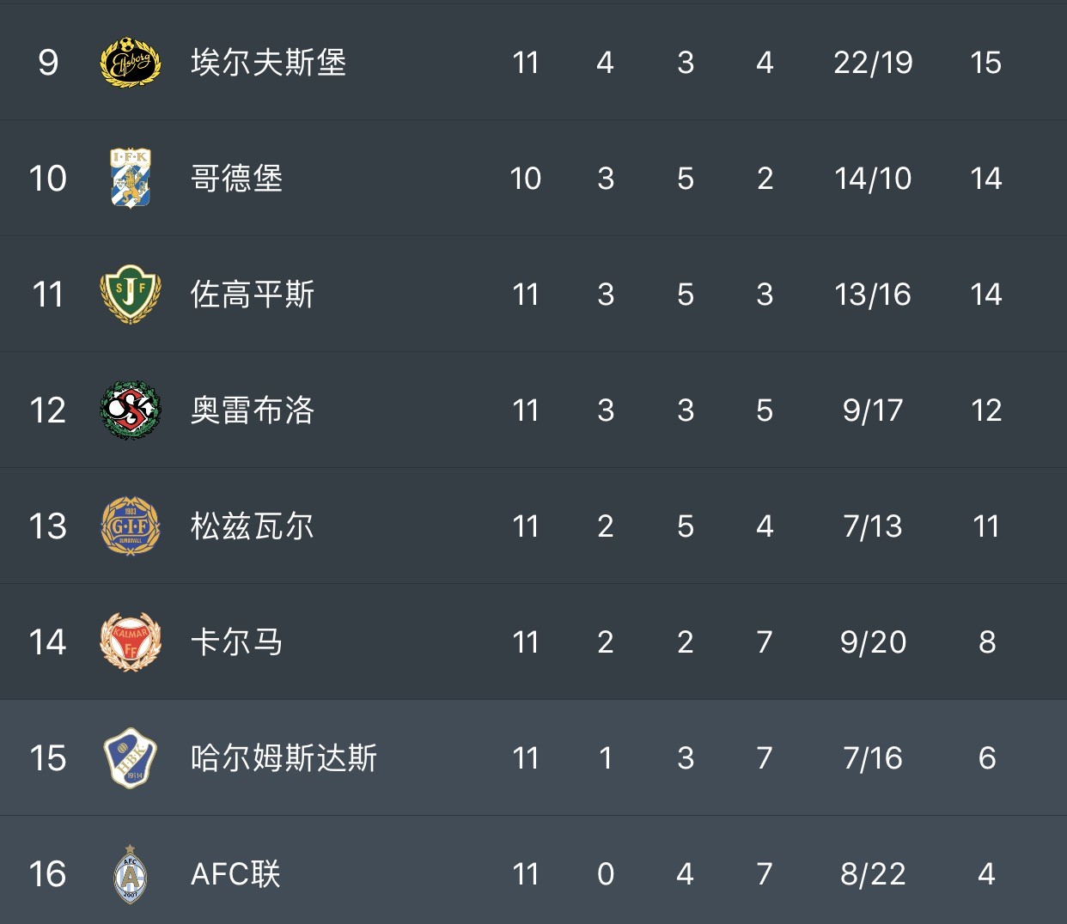The height and width of the screenshot is (924, 1067).
Task: Click the 哈尔姆斯达斯 blue shield badge
Action: pyautogui.click(x=131, y=757)
